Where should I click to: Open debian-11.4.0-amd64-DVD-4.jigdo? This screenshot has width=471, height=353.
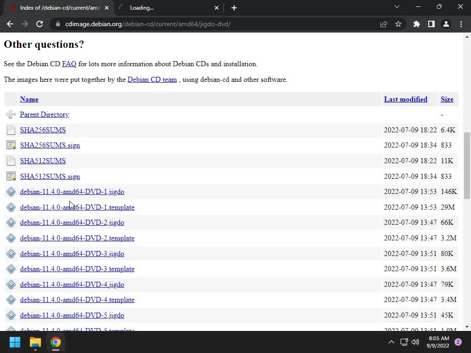[72, 285]
